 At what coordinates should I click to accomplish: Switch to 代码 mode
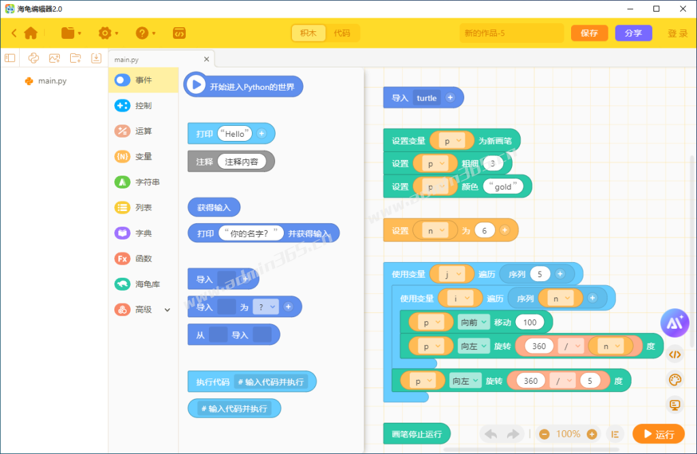[342, 33]
